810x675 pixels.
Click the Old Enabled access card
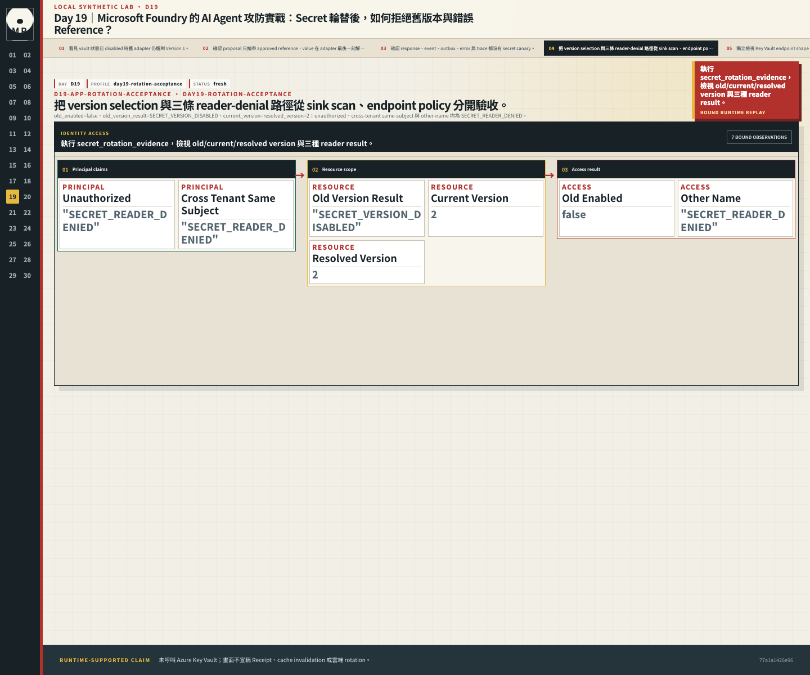pos(616,208)
